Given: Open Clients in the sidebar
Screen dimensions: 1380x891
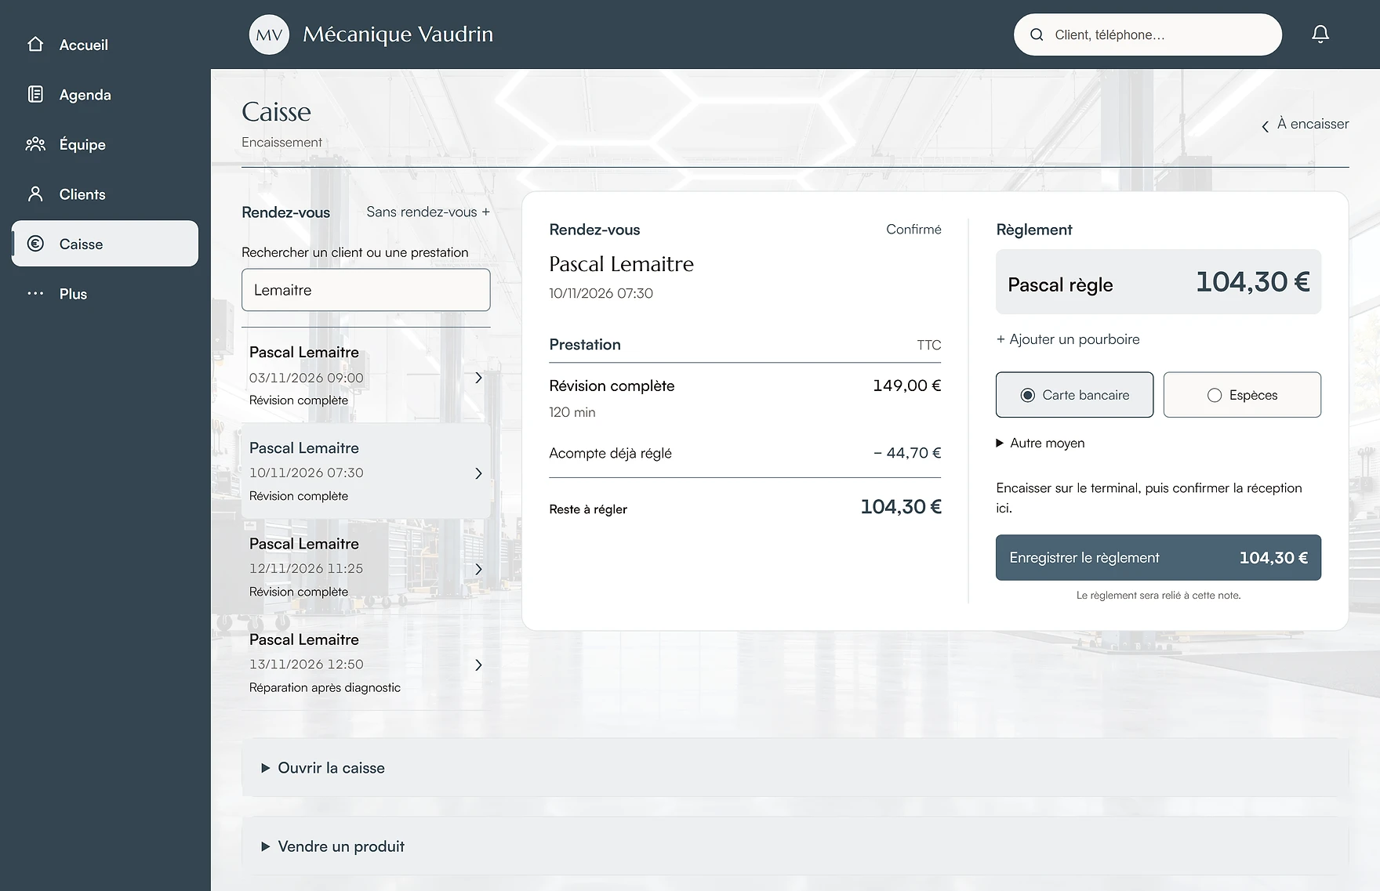Looking at the screenshot, I should tap(104, 194).
